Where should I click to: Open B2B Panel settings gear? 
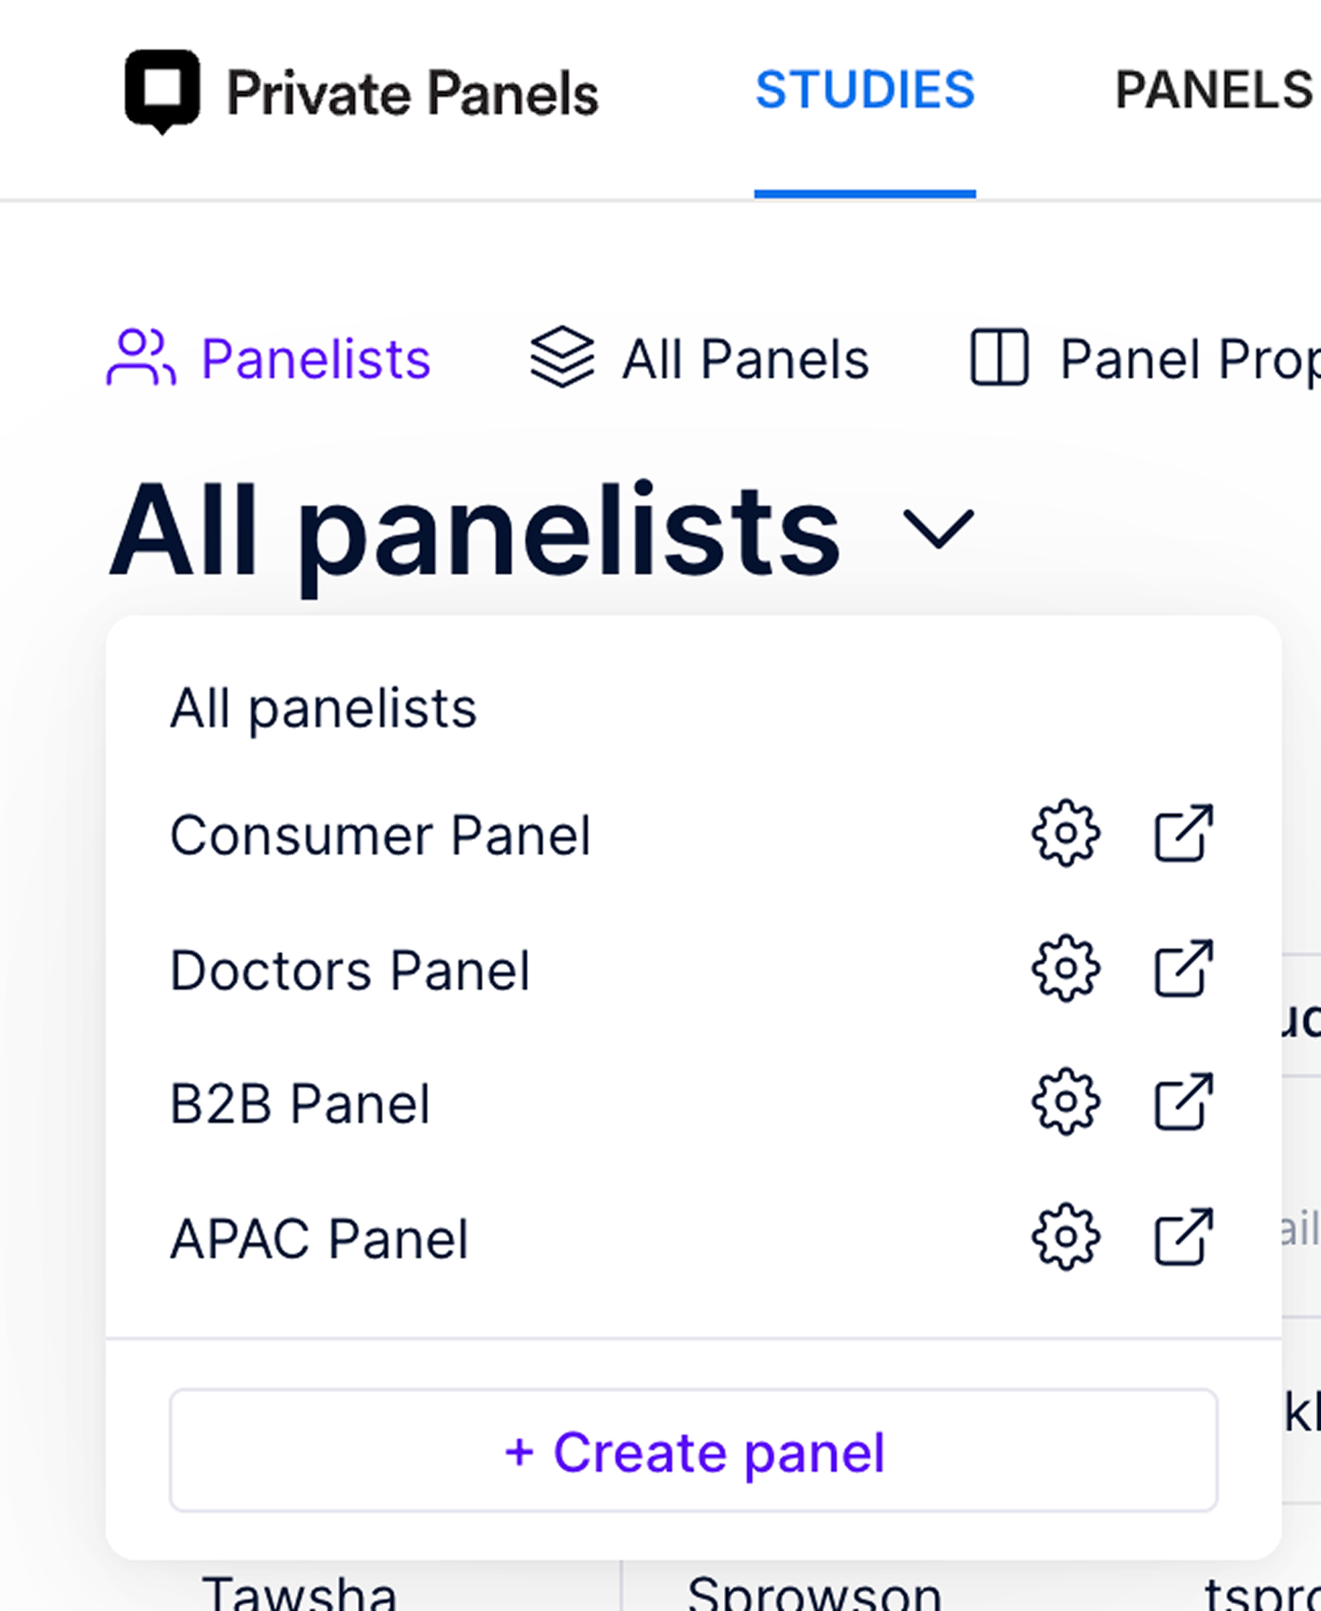point(1065,1102)
